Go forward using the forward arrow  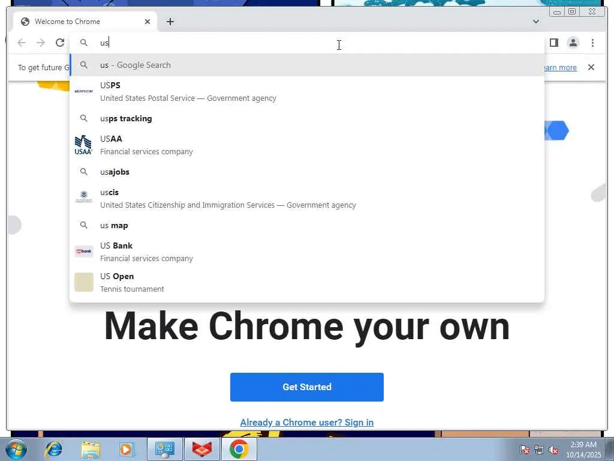pyautogui.click(x=41, y=43)
